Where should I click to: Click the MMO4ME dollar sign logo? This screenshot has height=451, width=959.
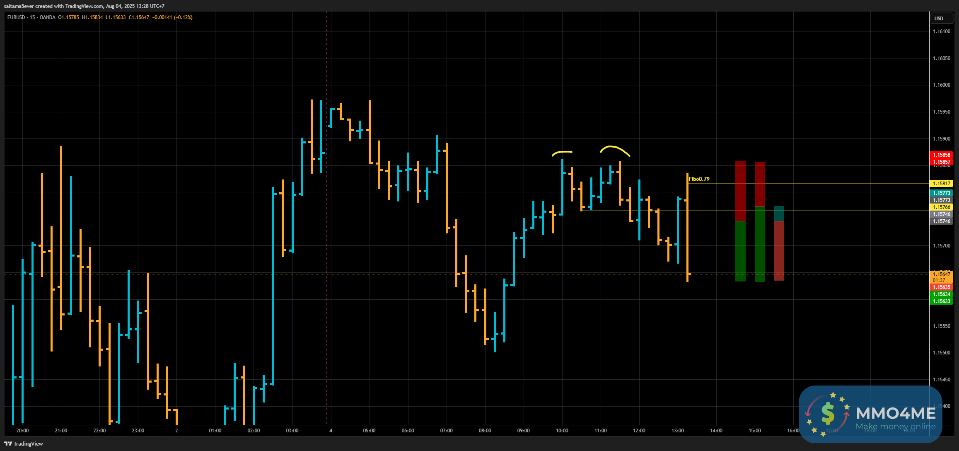[827, 414]
